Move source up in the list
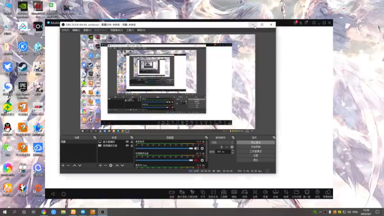Viewport: 384px width, 216px height. 117,166
